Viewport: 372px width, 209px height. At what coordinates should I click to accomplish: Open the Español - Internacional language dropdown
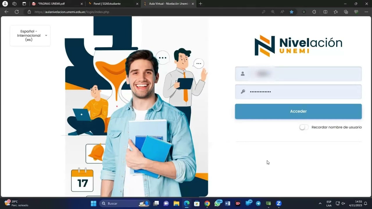click(30, 35)
